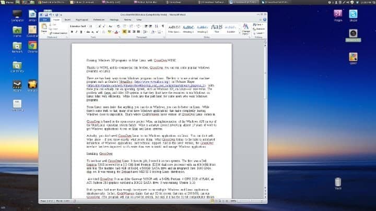Viewport: 376px width, 211px height.
Task: Open the Paragraph dialog launcher
Action: click(164, 38)
